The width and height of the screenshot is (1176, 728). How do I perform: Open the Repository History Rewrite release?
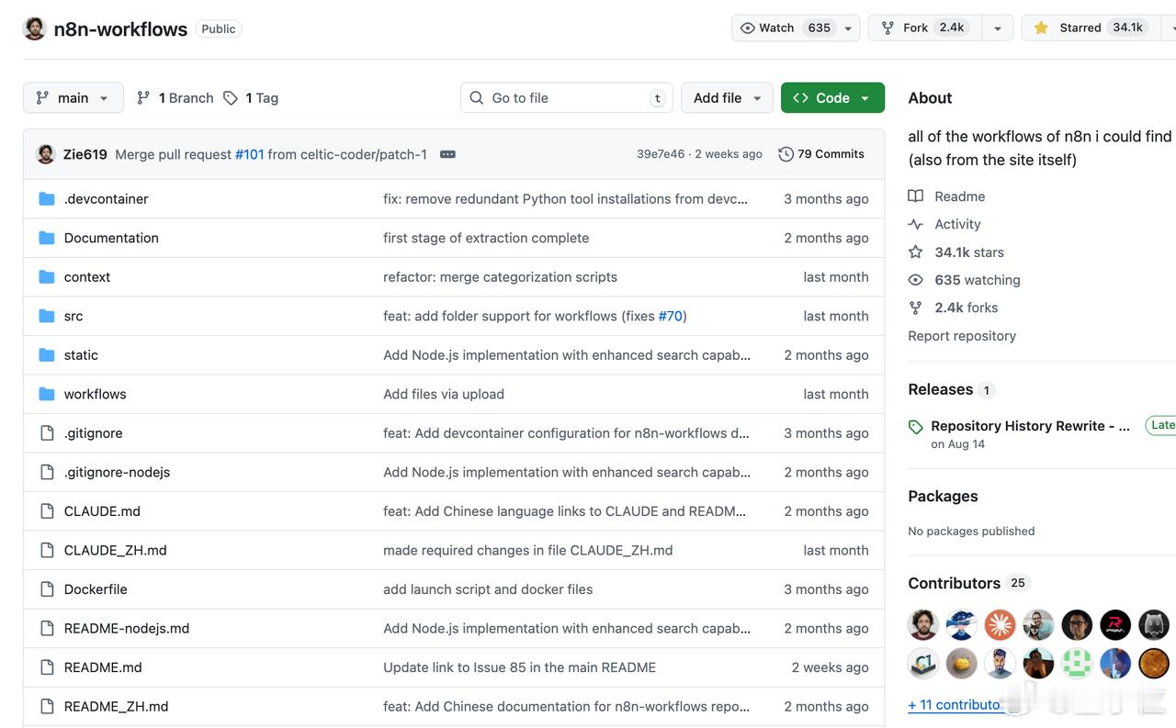point(1030,426)
